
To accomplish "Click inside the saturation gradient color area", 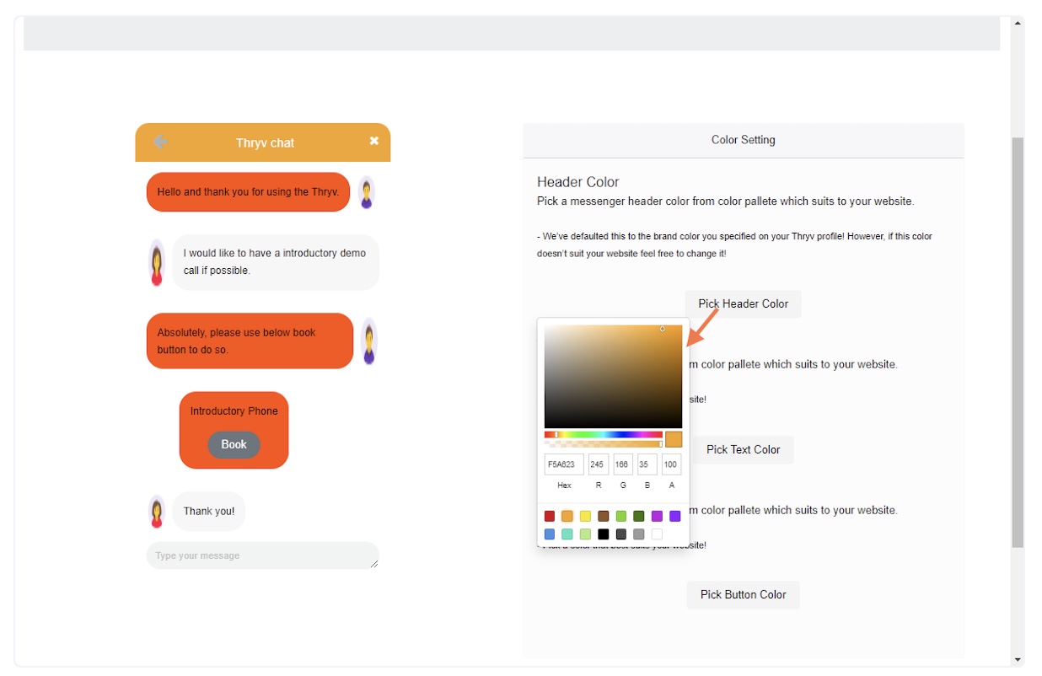I will 613,377.
